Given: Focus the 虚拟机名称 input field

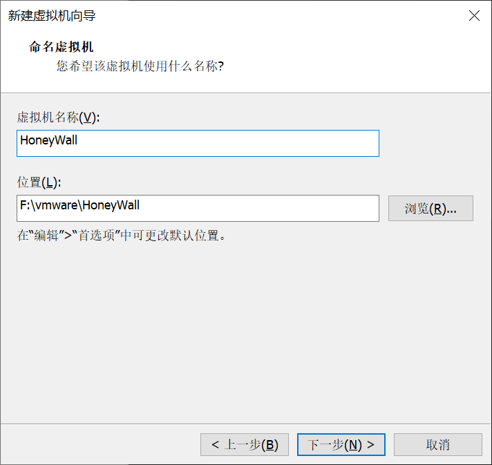Looking at the screenshot, I should pyautogui.click(x=198, y=144).
